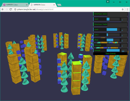Go back to the previous page

(3, 9)
